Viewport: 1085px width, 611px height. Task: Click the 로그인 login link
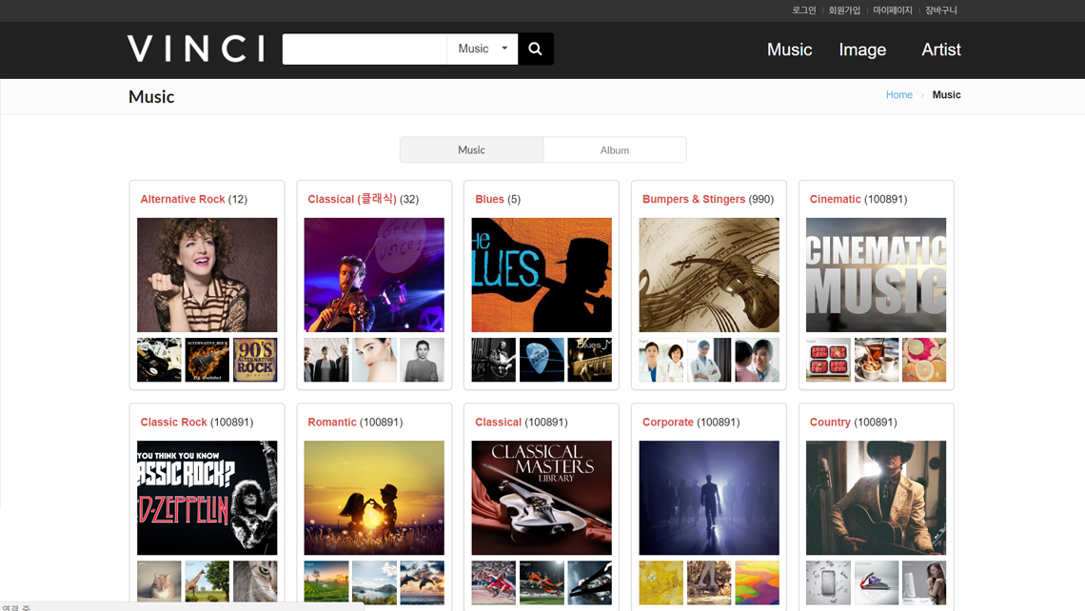[803, 10]
